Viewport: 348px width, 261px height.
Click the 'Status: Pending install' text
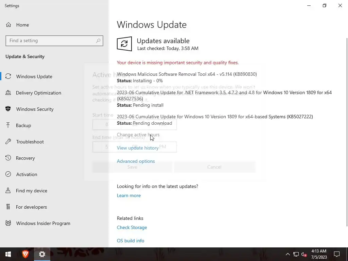[x=140, y=105]
